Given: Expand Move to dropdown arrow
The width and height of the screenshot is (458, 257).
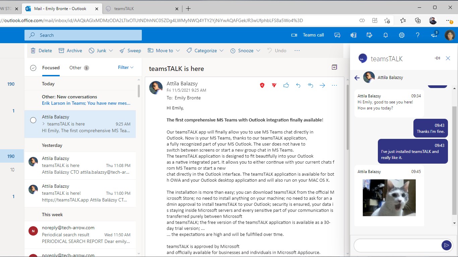Looking at the screenshot, I should tap(178, 51).
